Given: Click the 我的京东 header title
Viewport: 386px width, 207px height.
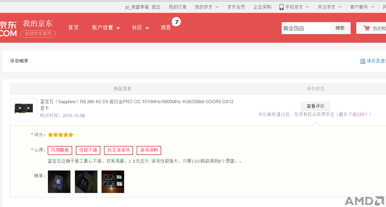Looking at the screenshot, I should pyautogui.click(x=38, y=23).
